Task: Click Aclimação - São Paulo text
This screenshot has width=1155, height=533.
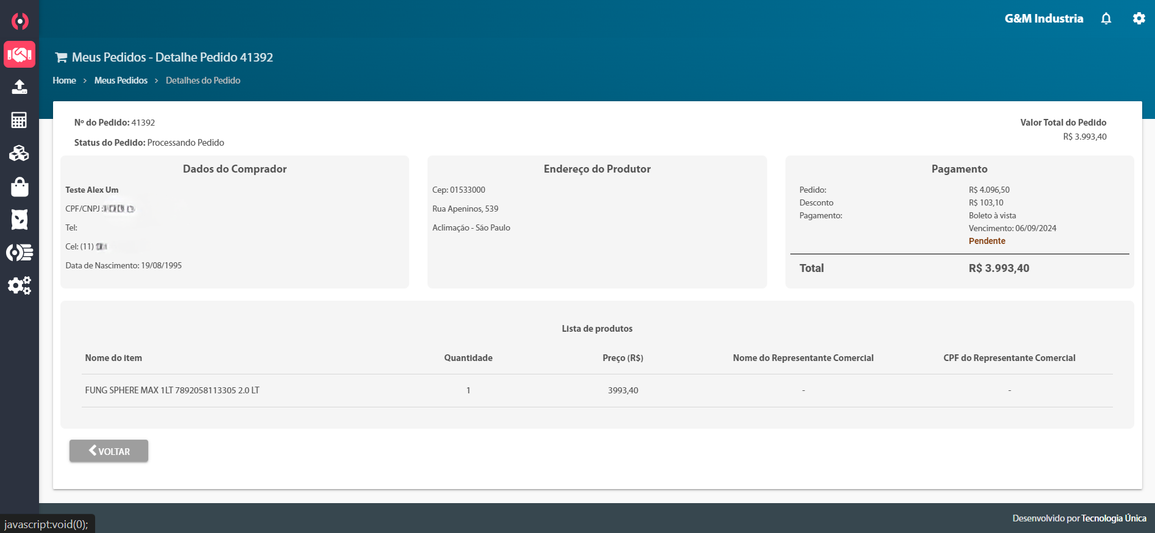Action: (x=471, y=227)
